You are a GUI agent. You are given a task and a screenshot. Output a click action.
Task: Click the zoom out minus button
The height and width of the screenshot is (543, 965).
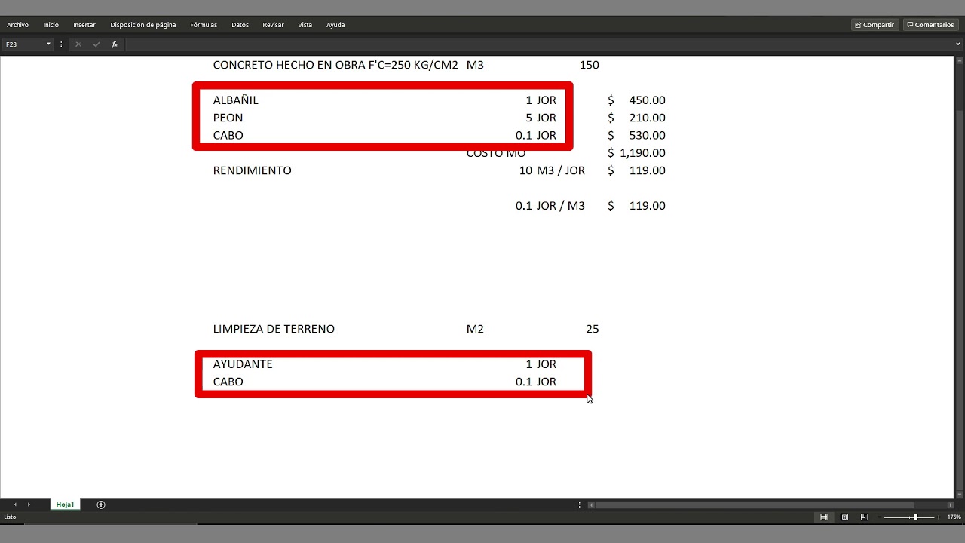point(879,517)
